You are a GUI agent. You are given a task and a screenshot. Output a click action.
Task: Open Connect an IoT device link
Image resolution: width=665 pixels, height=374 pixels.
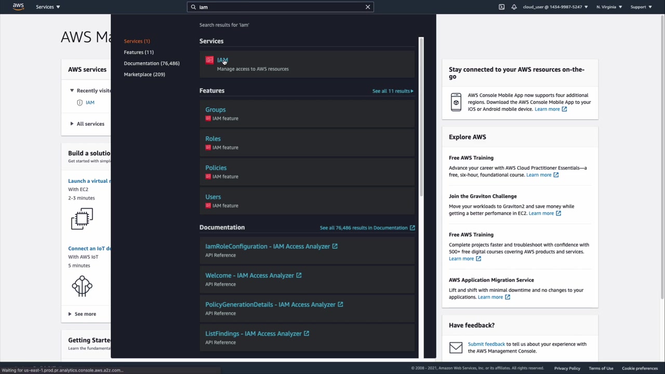tap(89, 248)
